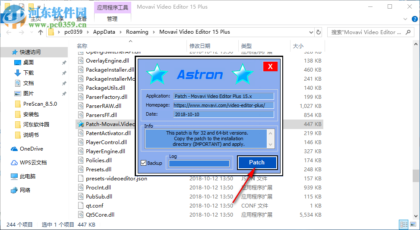Refresh the folder view
Image resolution: width=420 pixels, height=230 pixels.
tap(319, 32)
